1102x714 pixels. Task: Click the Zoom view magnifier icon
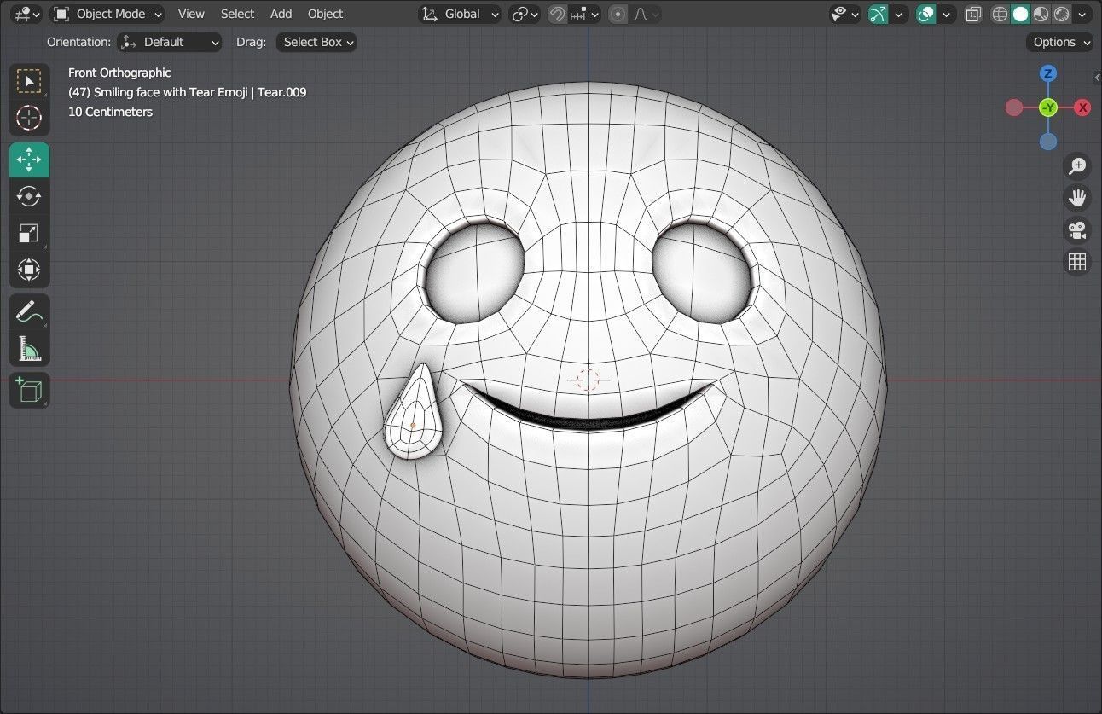1077,166
